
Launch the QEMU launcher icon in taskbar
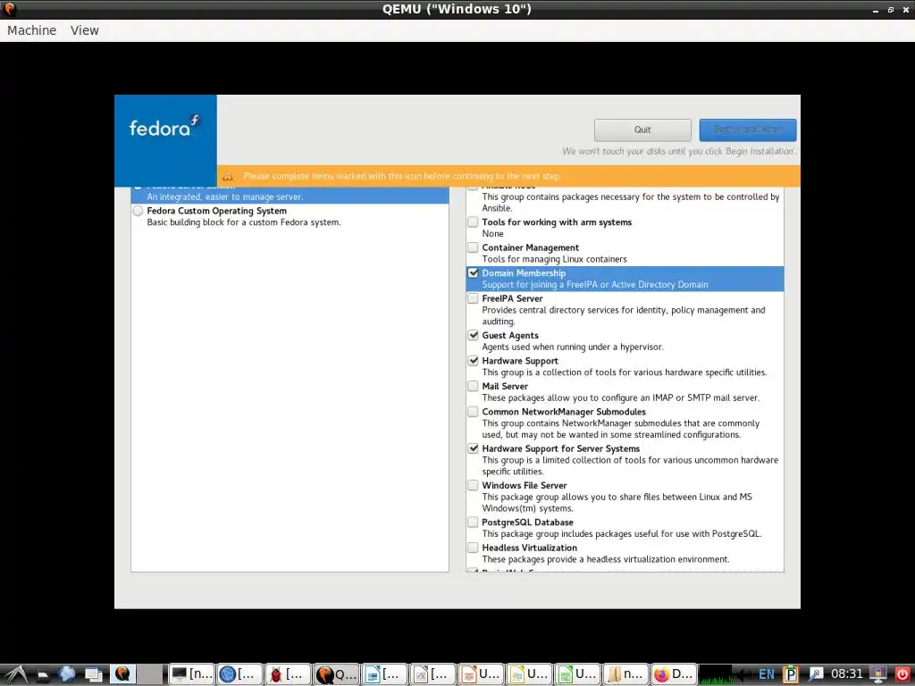pos(122,673)
